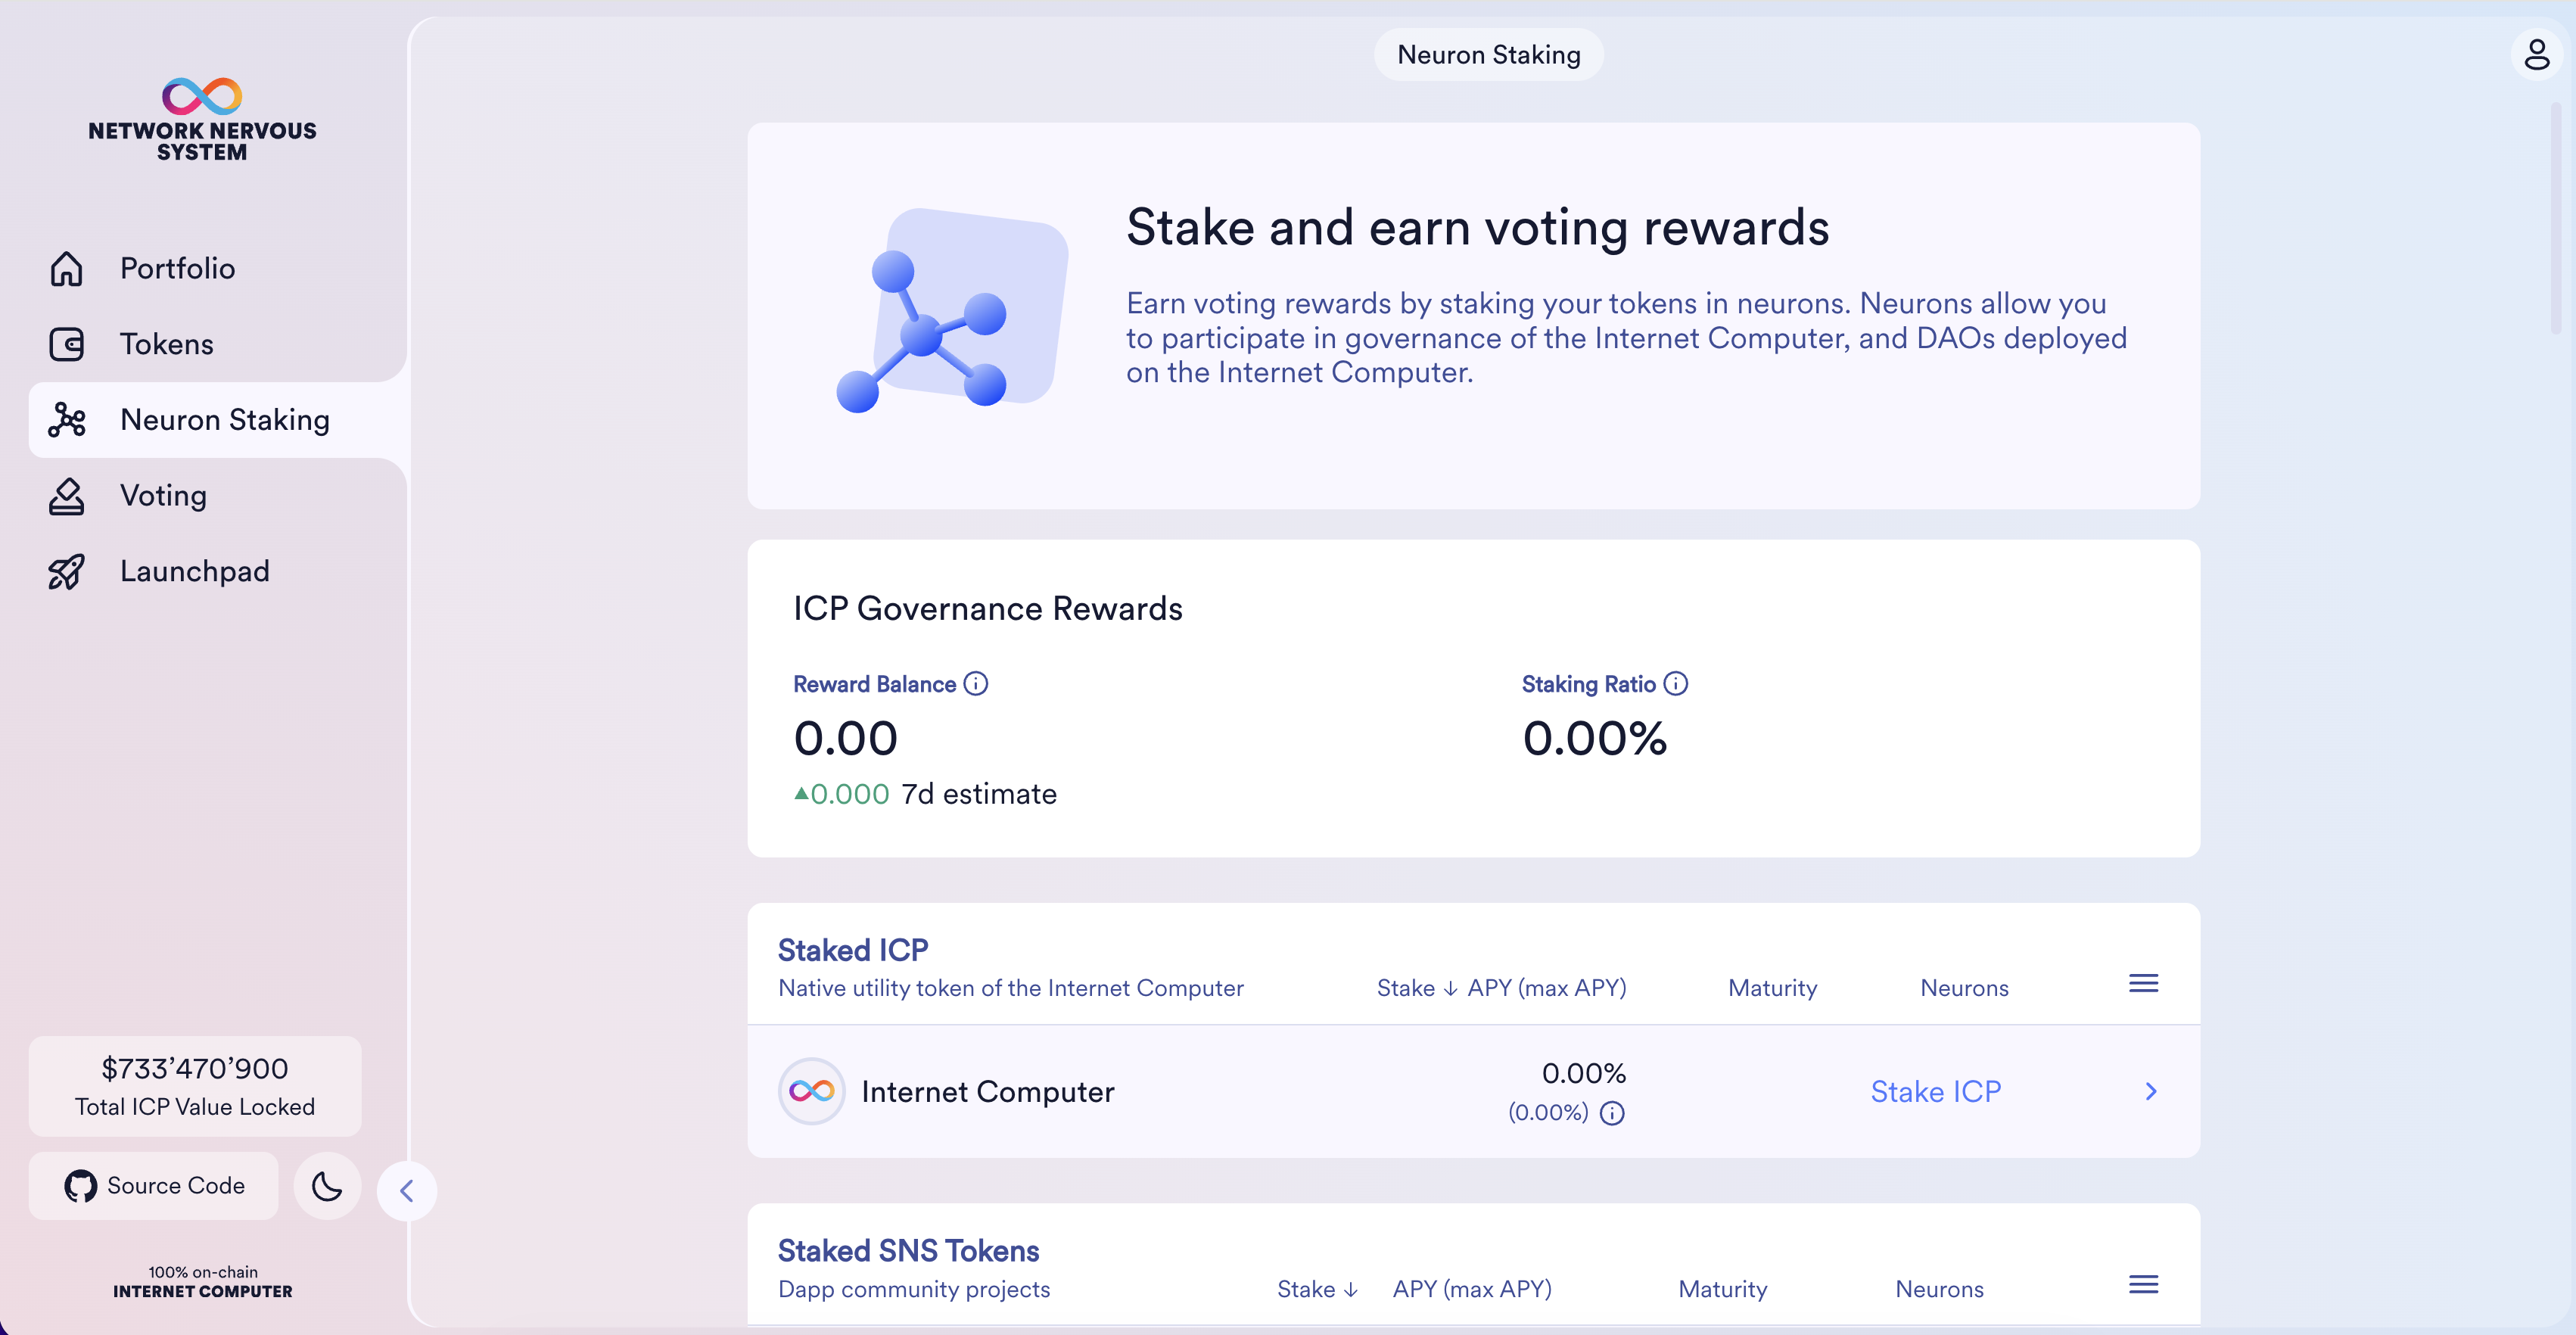Click the user account icon
The width and height of the screenshot is (2576, 1335).
(2536, 55)
